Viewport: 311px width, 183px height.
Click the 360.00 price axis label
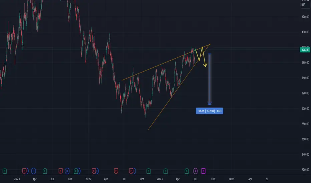pyautogui.click(x=305, y=63)
